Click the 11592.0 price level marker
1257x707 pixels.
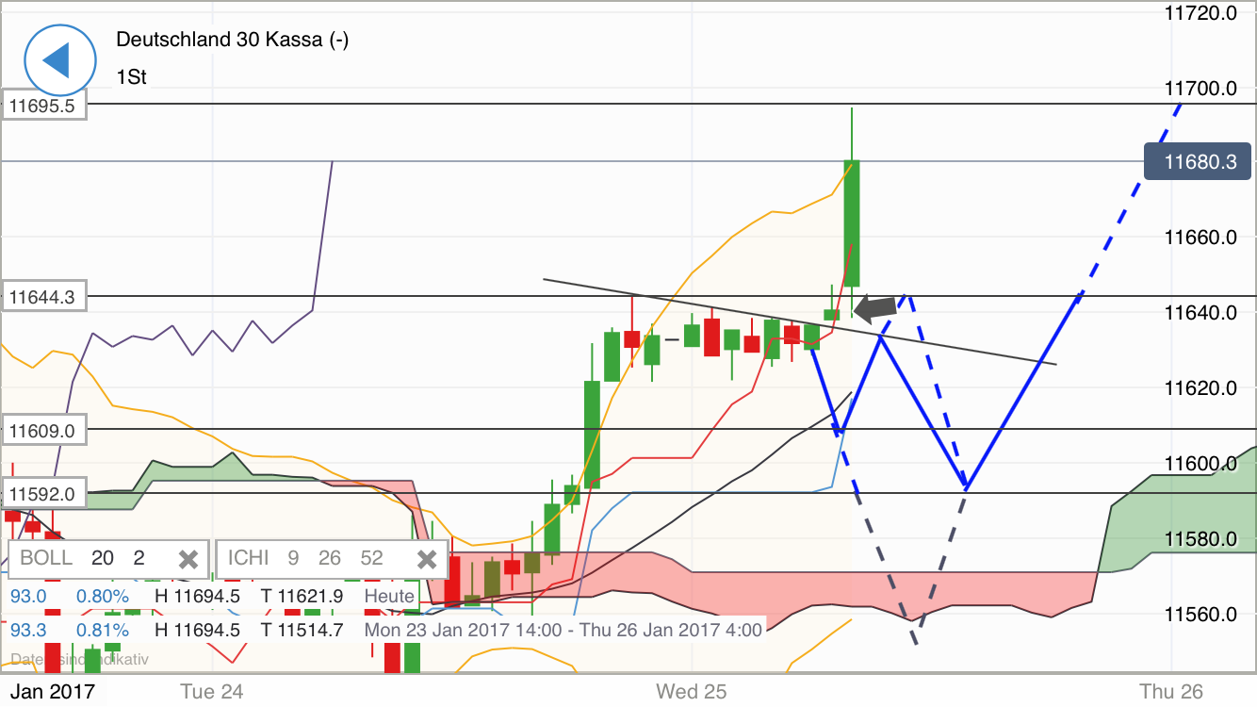point(42,492)
